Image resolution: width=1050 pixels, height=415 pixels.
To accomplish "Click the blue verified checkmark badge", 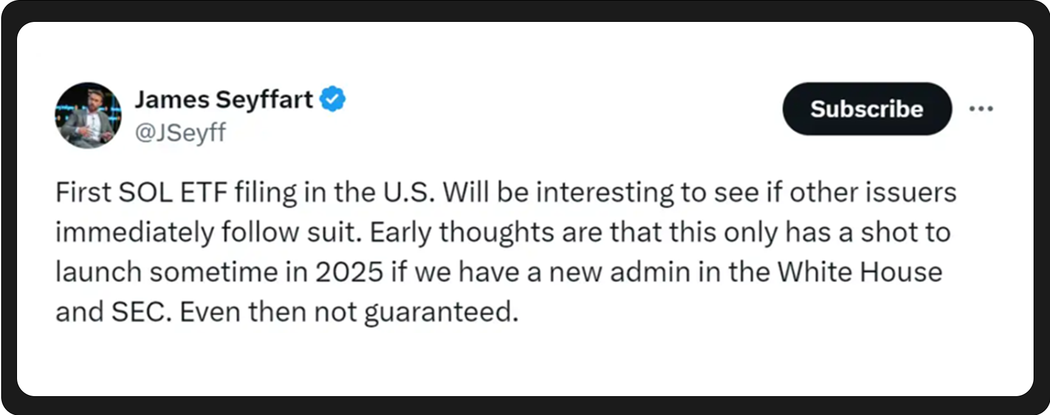I will (332, 99).
